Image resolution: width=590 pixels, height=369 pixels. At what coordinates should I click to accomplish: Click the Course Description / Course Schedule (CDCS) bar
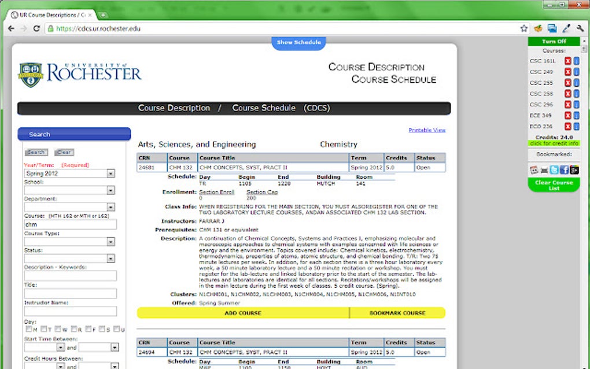pos(234,108)
